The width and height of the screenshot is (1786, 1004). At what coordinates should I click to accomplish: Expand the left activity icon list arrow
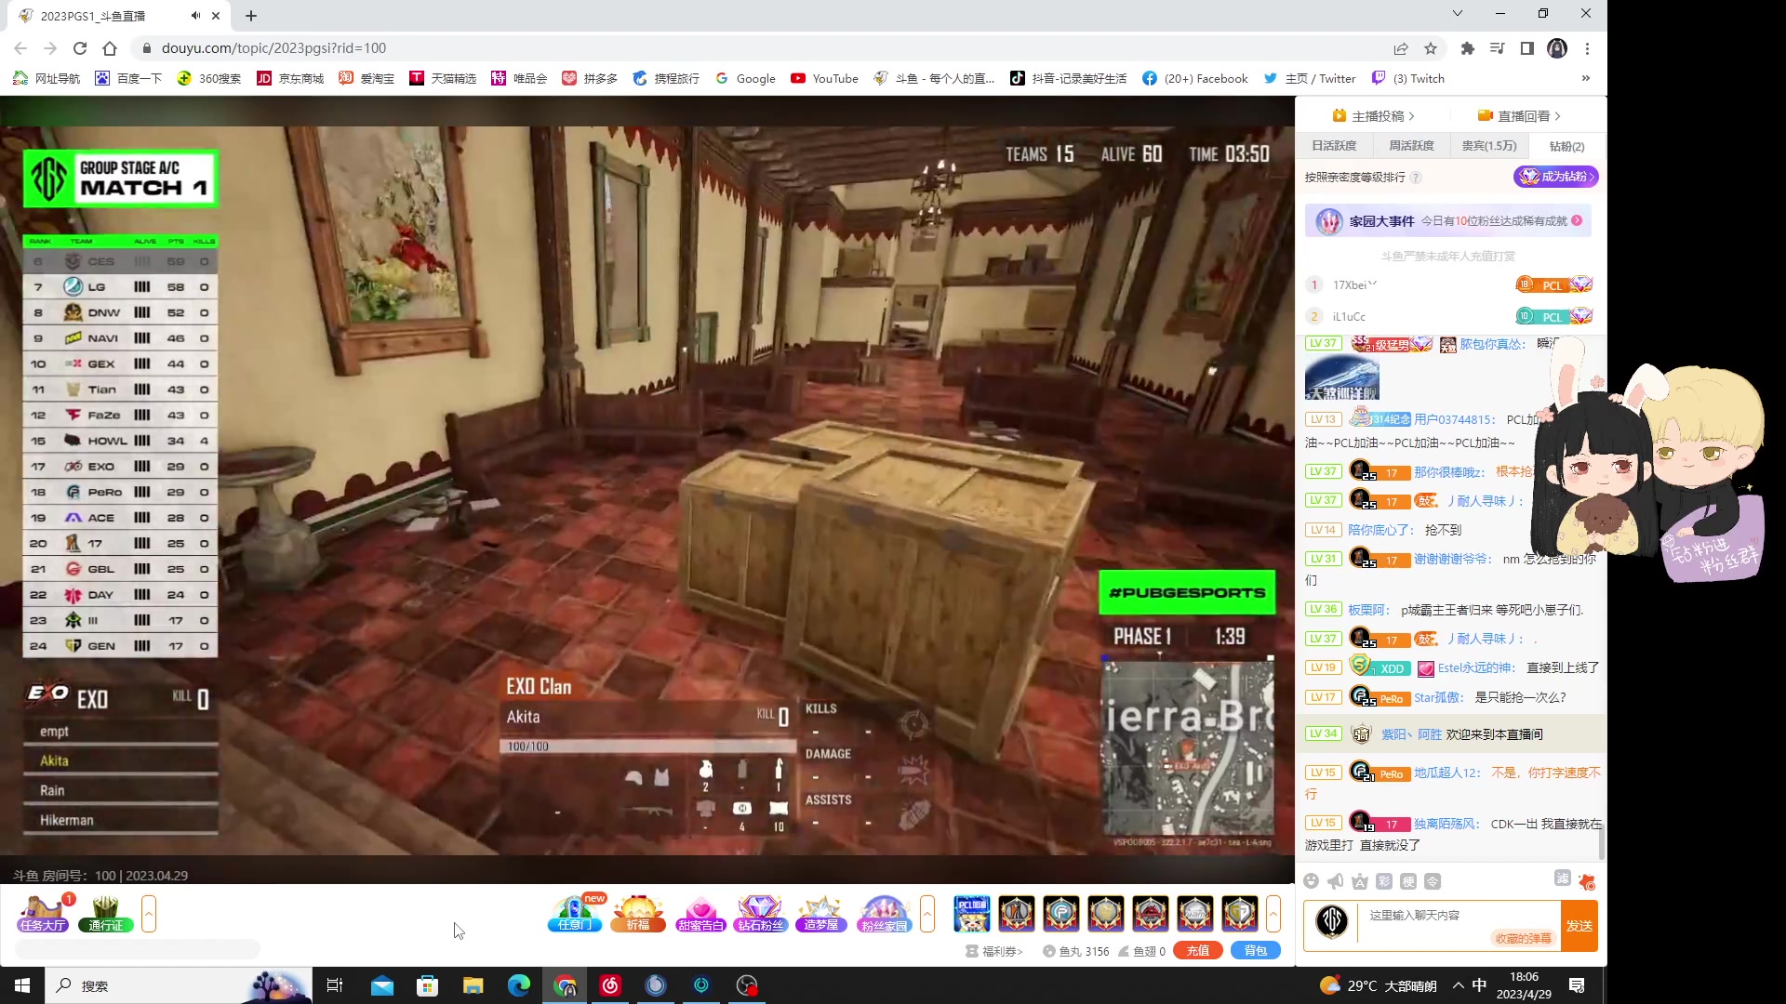149,914
